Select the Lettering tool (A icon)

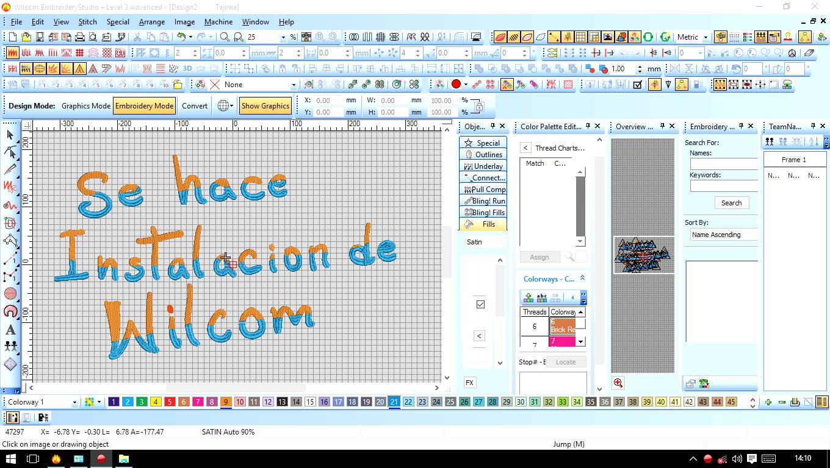pyautogui.click(x=10, y=330)
